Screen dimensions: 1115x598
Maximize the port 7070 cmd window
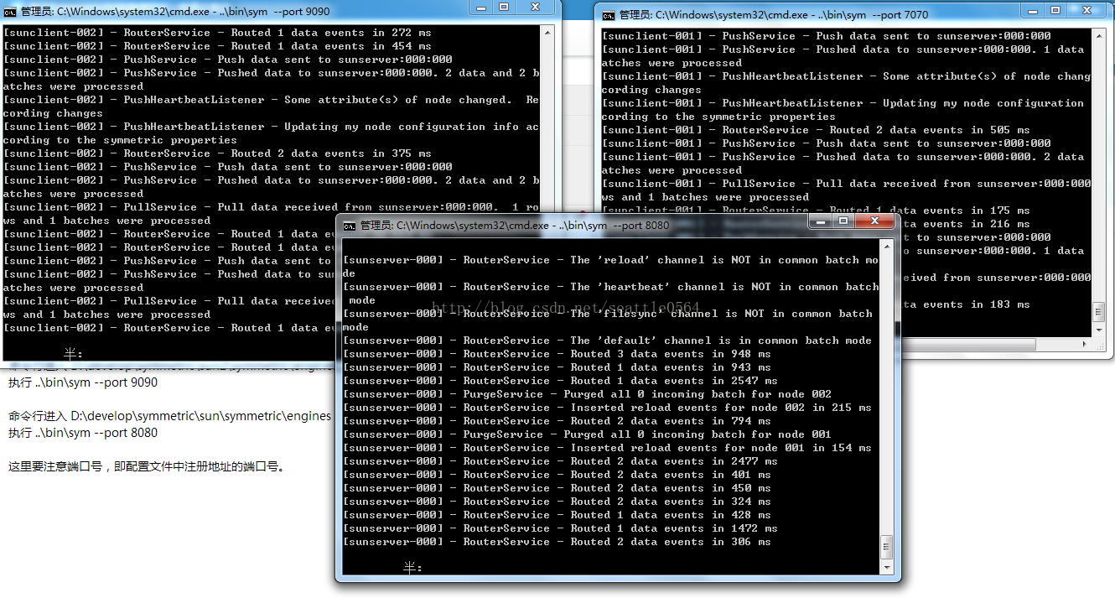pyautogui.click(x=1056, y=10)
